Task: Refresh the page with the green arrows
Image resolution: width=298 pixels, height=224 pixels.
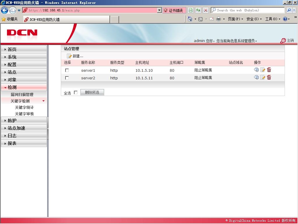Action: click(x=198, y=10)
